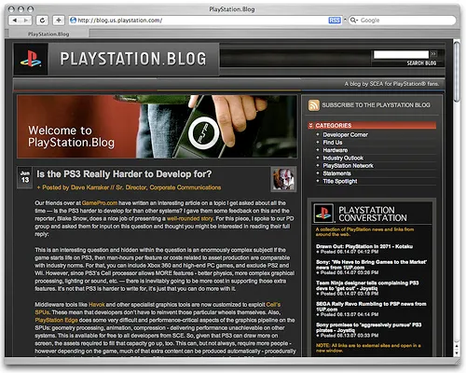Screen dimensions: 466x373
Task: Click the PLAYSTATION.BLOG header title
Action: [133, 59]
